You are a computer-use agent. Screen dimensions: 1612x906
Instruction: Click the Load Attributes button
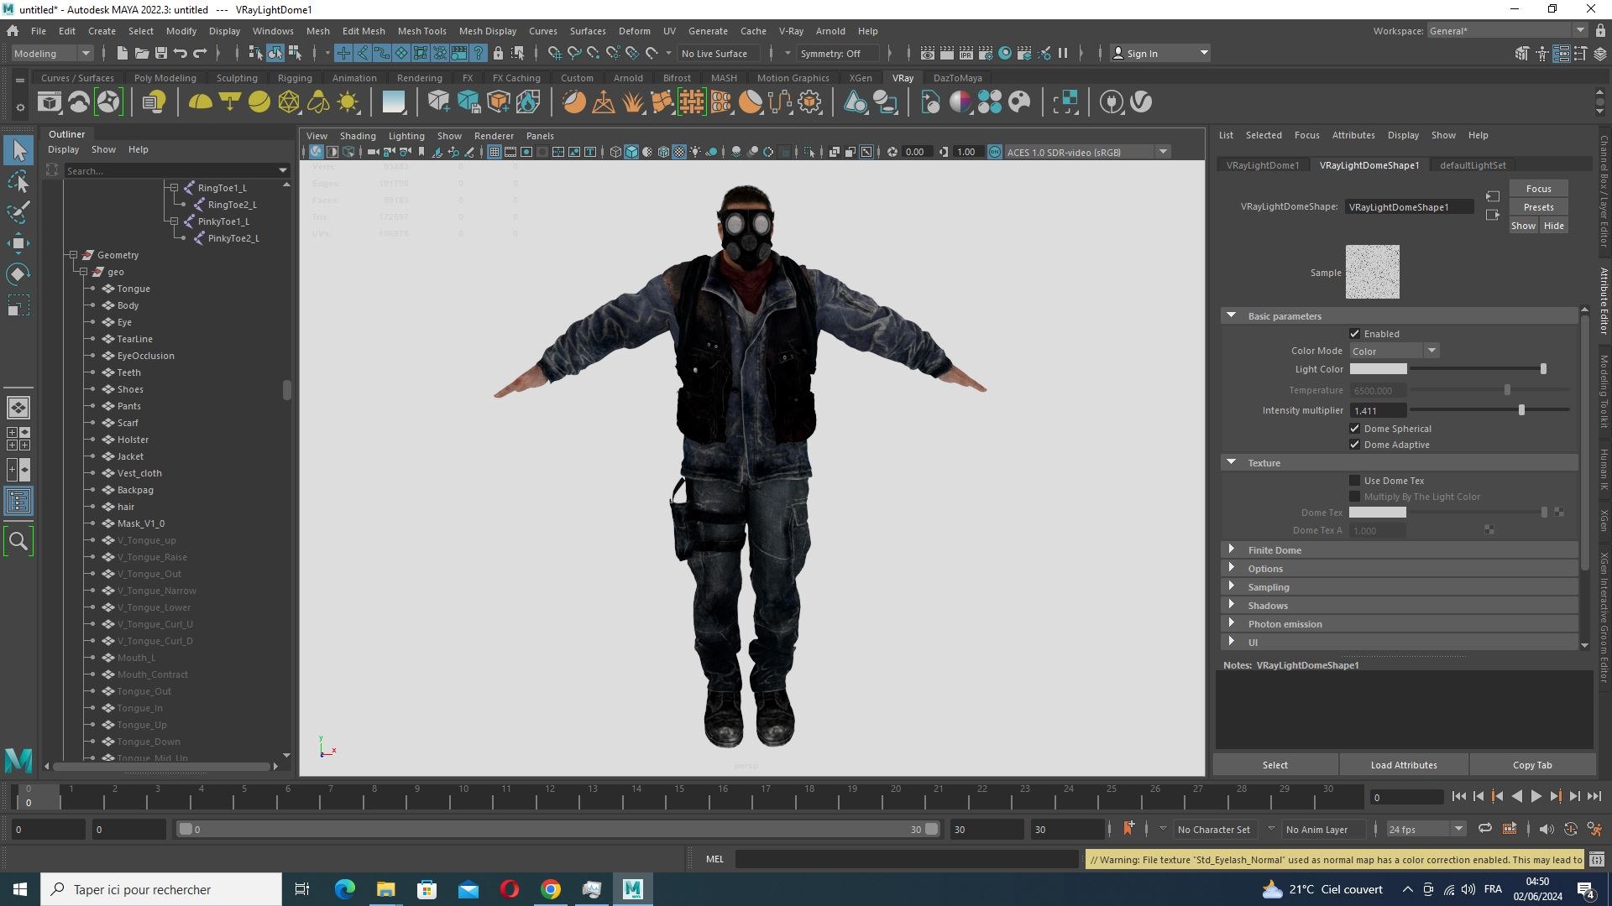pos(1404,765)
